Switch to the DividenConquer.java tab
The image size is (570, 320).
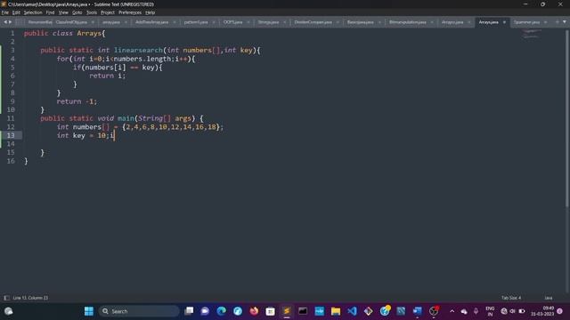coord(313,22)
